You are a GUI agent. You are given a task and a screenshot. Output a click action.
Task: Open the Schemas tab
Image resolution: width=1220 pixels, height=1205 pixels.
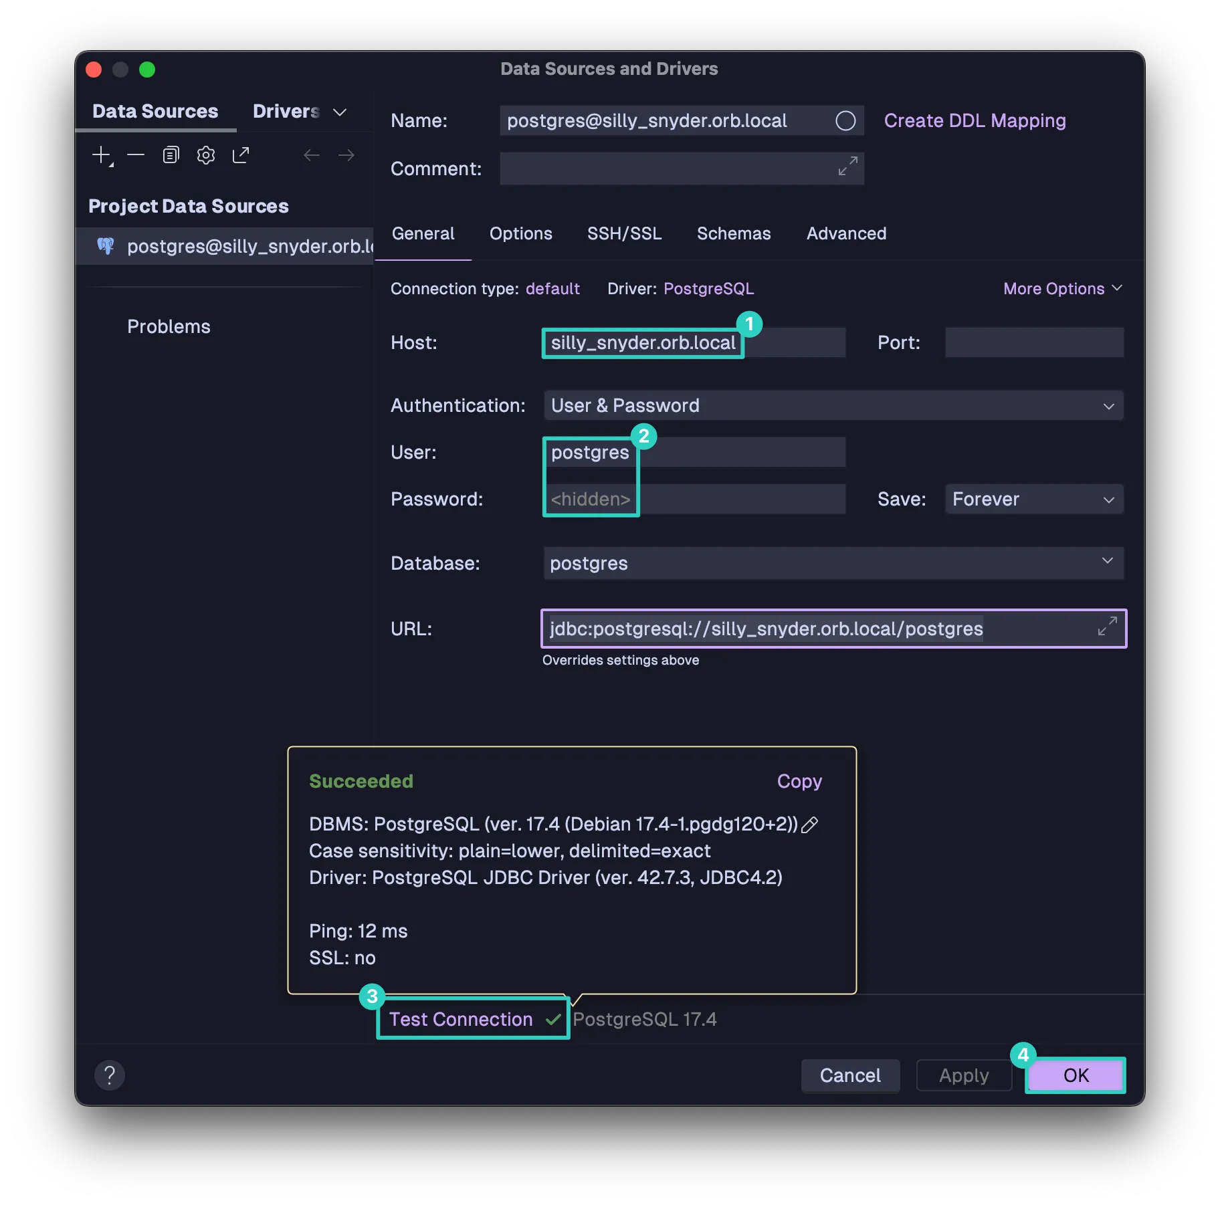734,233
